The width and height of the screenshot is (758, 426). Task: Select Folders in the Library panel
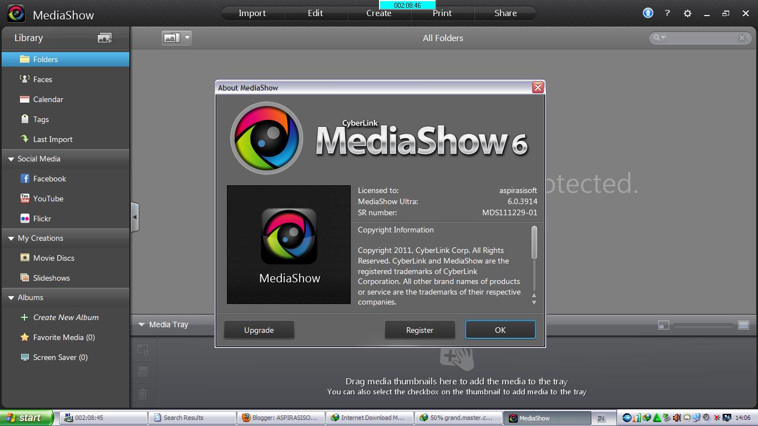[x=65, y=59]
